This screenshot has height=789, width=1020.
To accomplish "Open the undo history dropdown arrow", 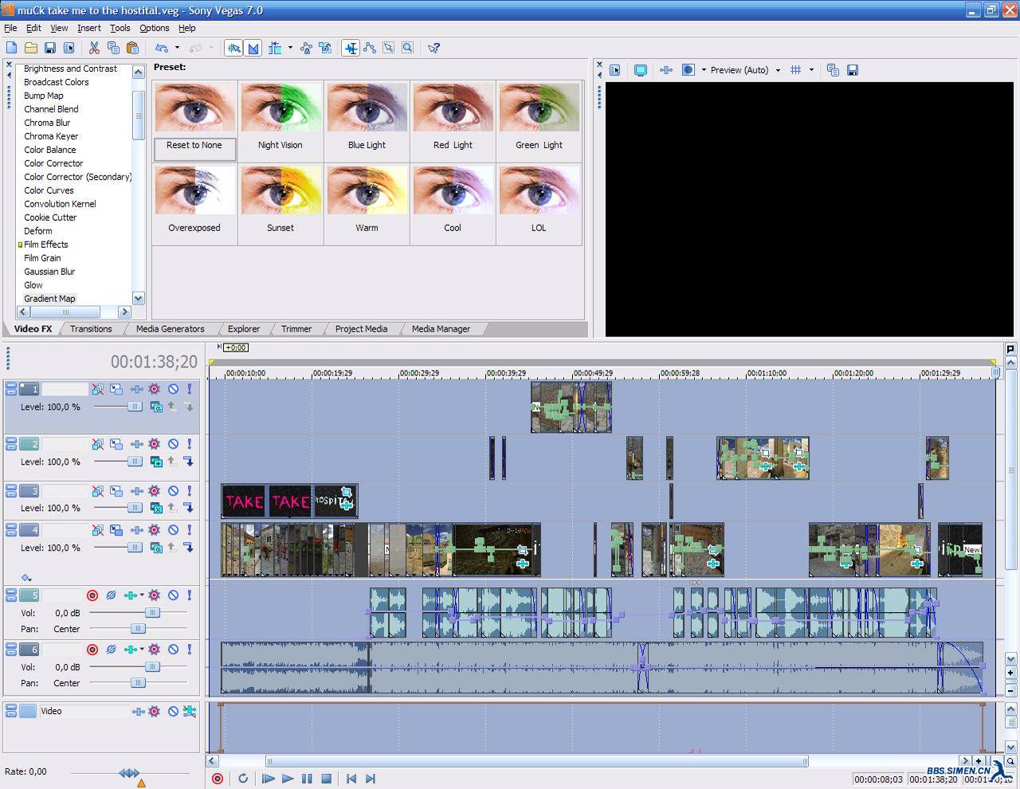I will (x=177, y=48).
